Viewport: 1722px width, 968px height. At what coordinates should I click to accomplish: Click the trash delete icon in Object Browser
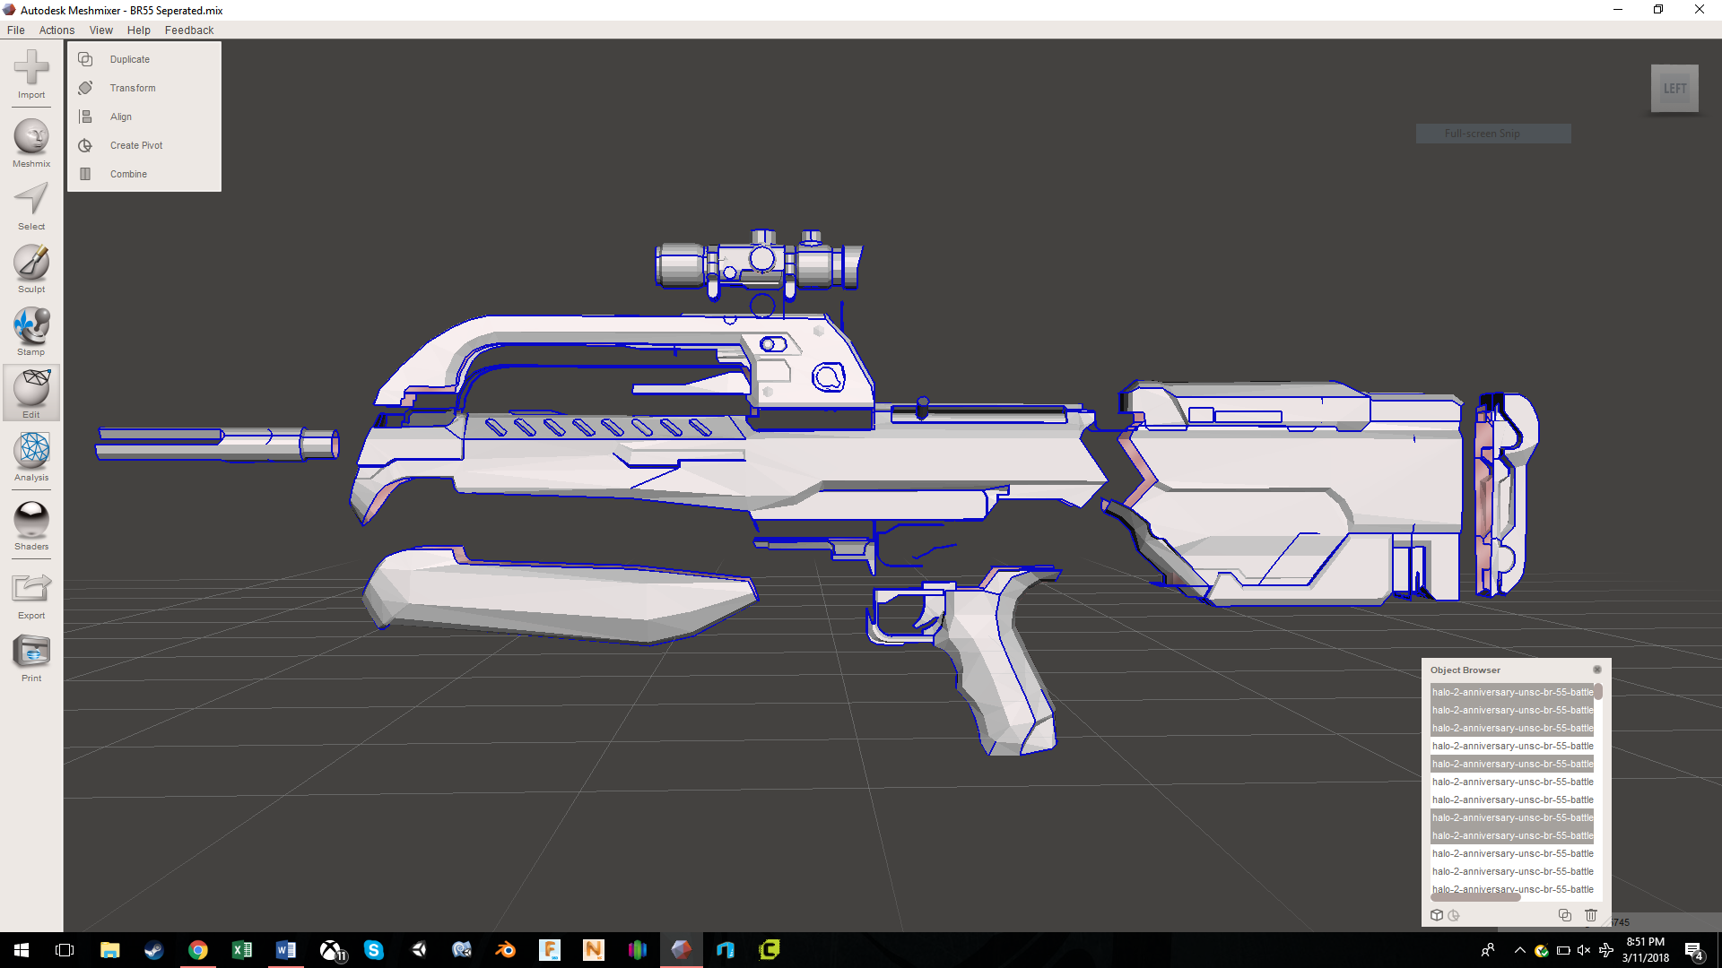click(x=1591, y=915)
